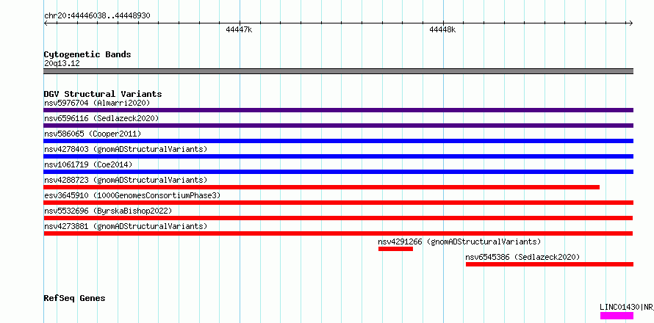
Task: Select the red bar under nsv4273881
Action: point(338,233)
